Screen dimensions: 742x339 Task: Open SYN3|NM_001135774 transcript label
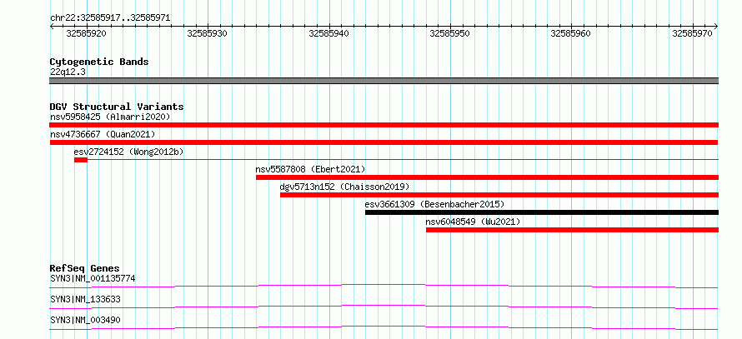pos(93,278)
